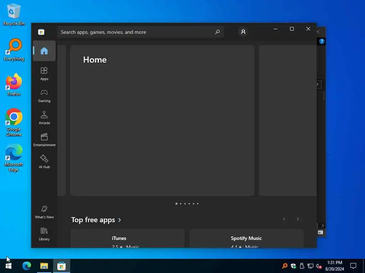Click the search magnifier icon
Image resolution: width=365 pixels, height=273 pixels.
[217, 32]
